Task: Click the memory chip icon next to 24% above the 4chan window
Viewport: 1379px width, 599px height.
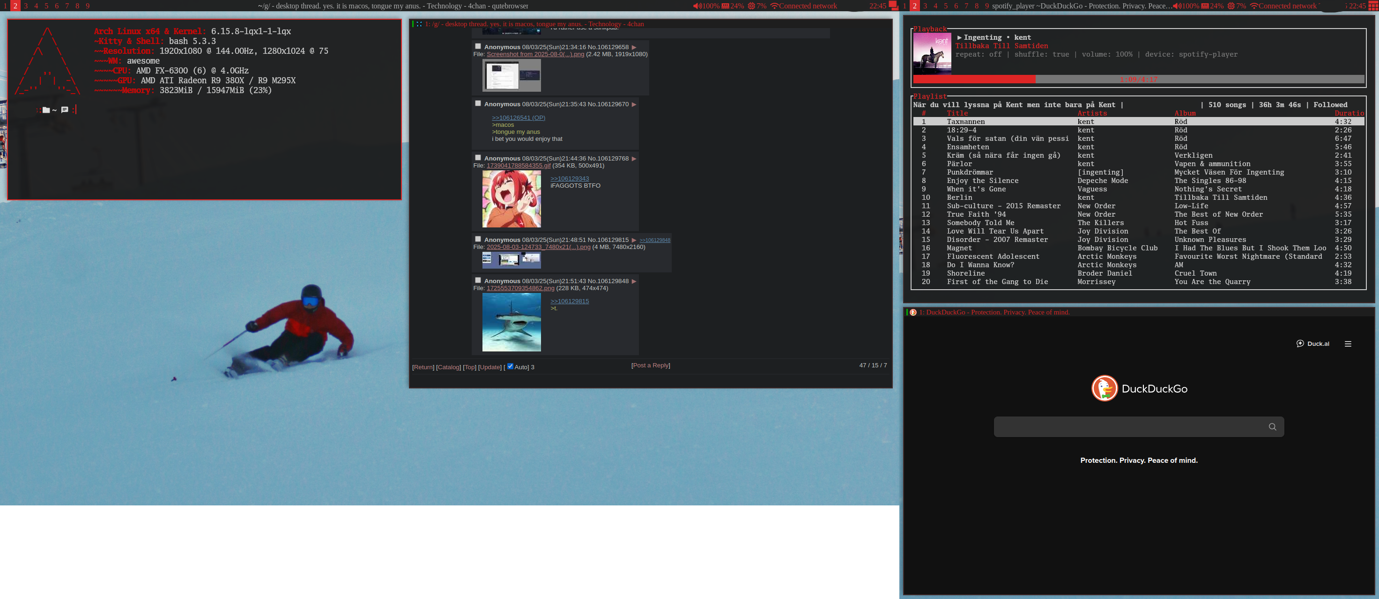Action: 726,6
